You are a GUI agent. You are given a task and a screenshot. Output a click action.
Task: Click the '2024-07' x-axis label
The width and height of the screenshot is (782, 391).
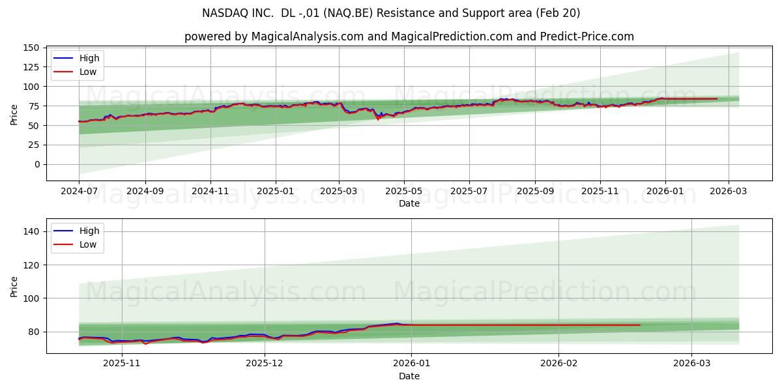pos(79,192)
